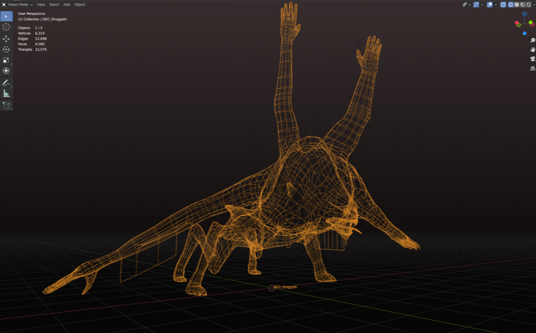This screenshot has width=536, height=333.
Task: Click the bright blue negative-Z dot on the gizmo
Action: (x=525, y=33)
